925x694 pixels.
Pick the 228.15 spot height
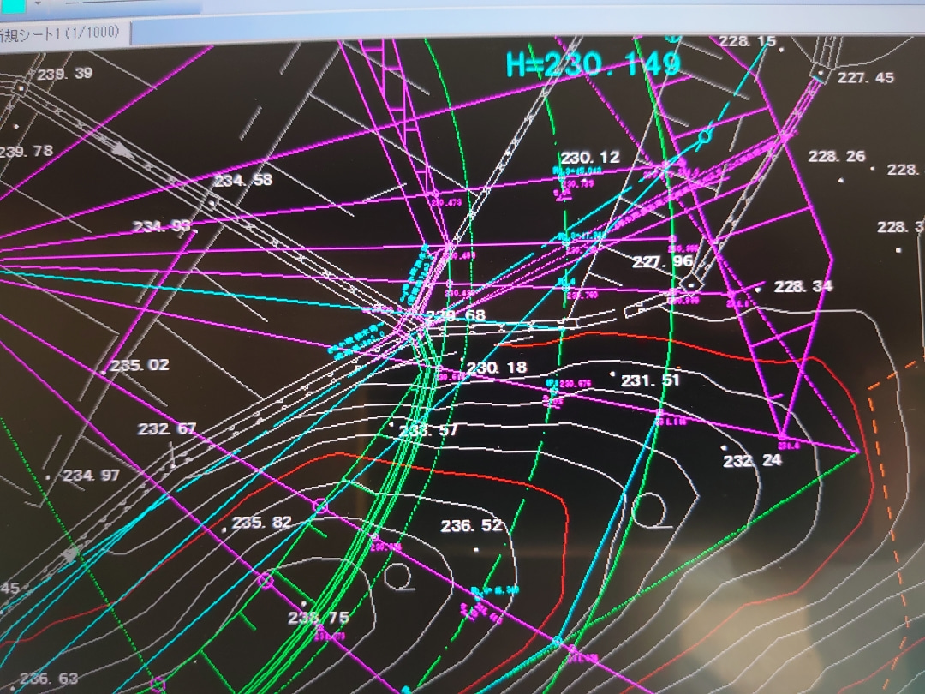click(748, 41)
